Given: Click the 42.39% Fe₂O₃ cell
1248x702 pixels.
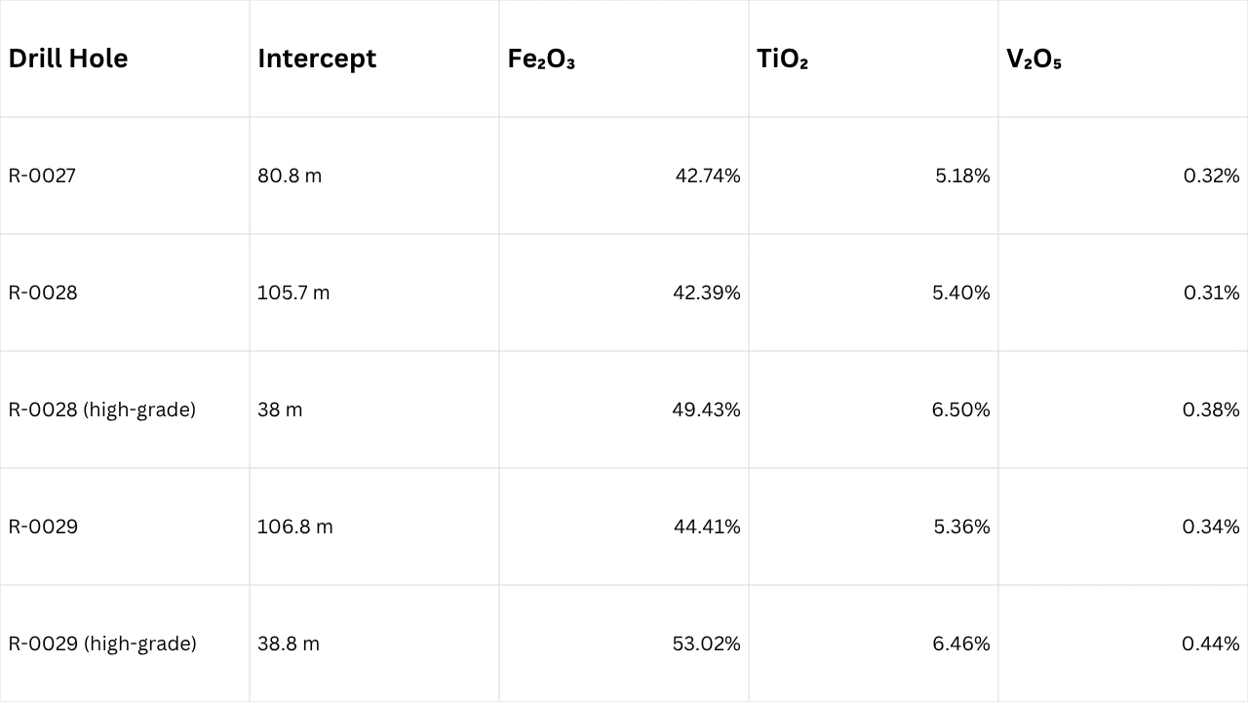Looking at the screenshot, I should click(x=706, y=292).
